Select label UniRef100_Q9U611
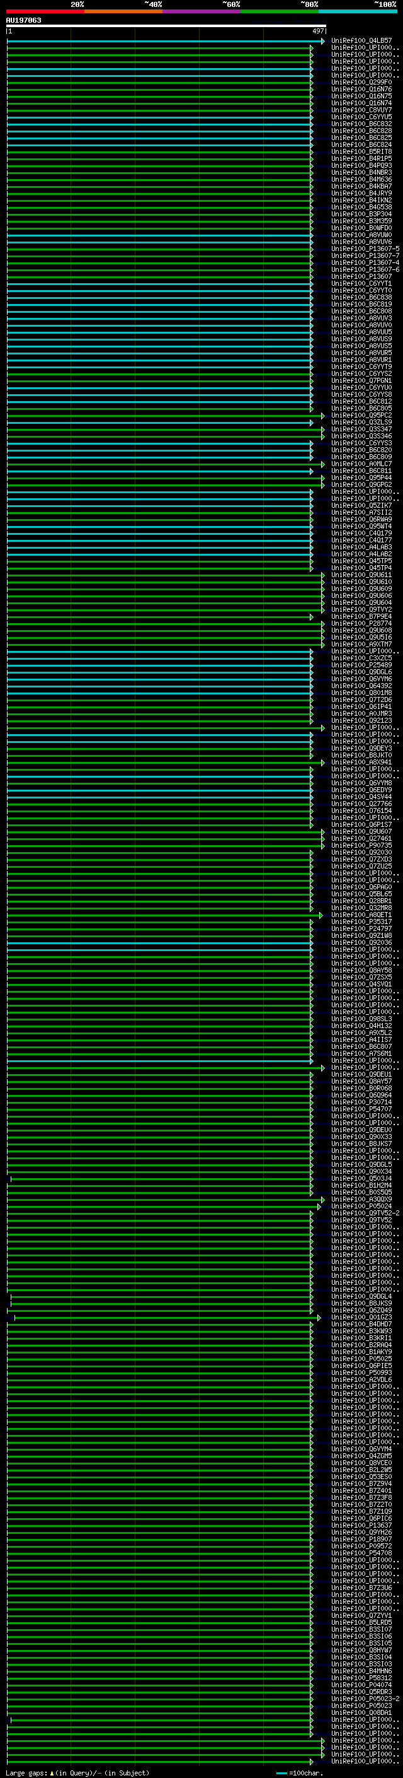Viewport: 403px width, 1778px height. point(361,575)
